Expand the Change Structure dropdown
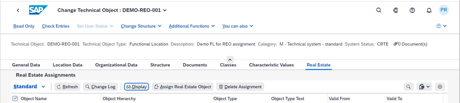The height and width of the screenshot is (103, 460). (141, 26)
